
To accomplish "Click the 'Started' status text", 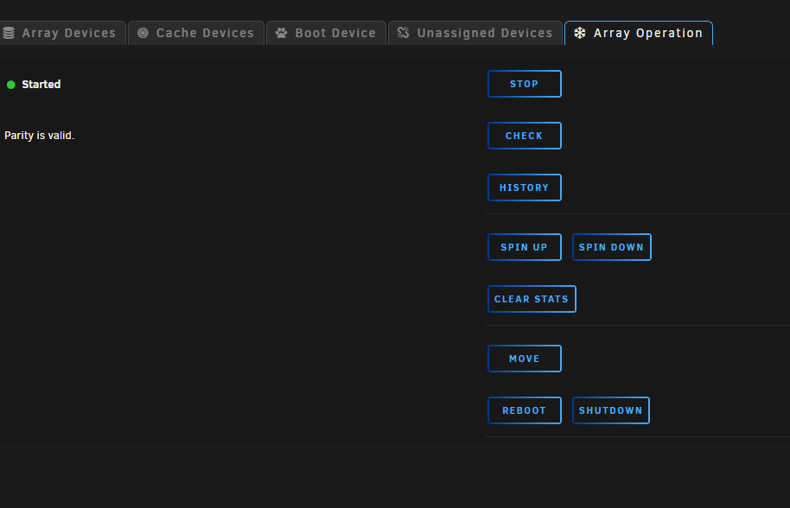I will tap(41, 85).
